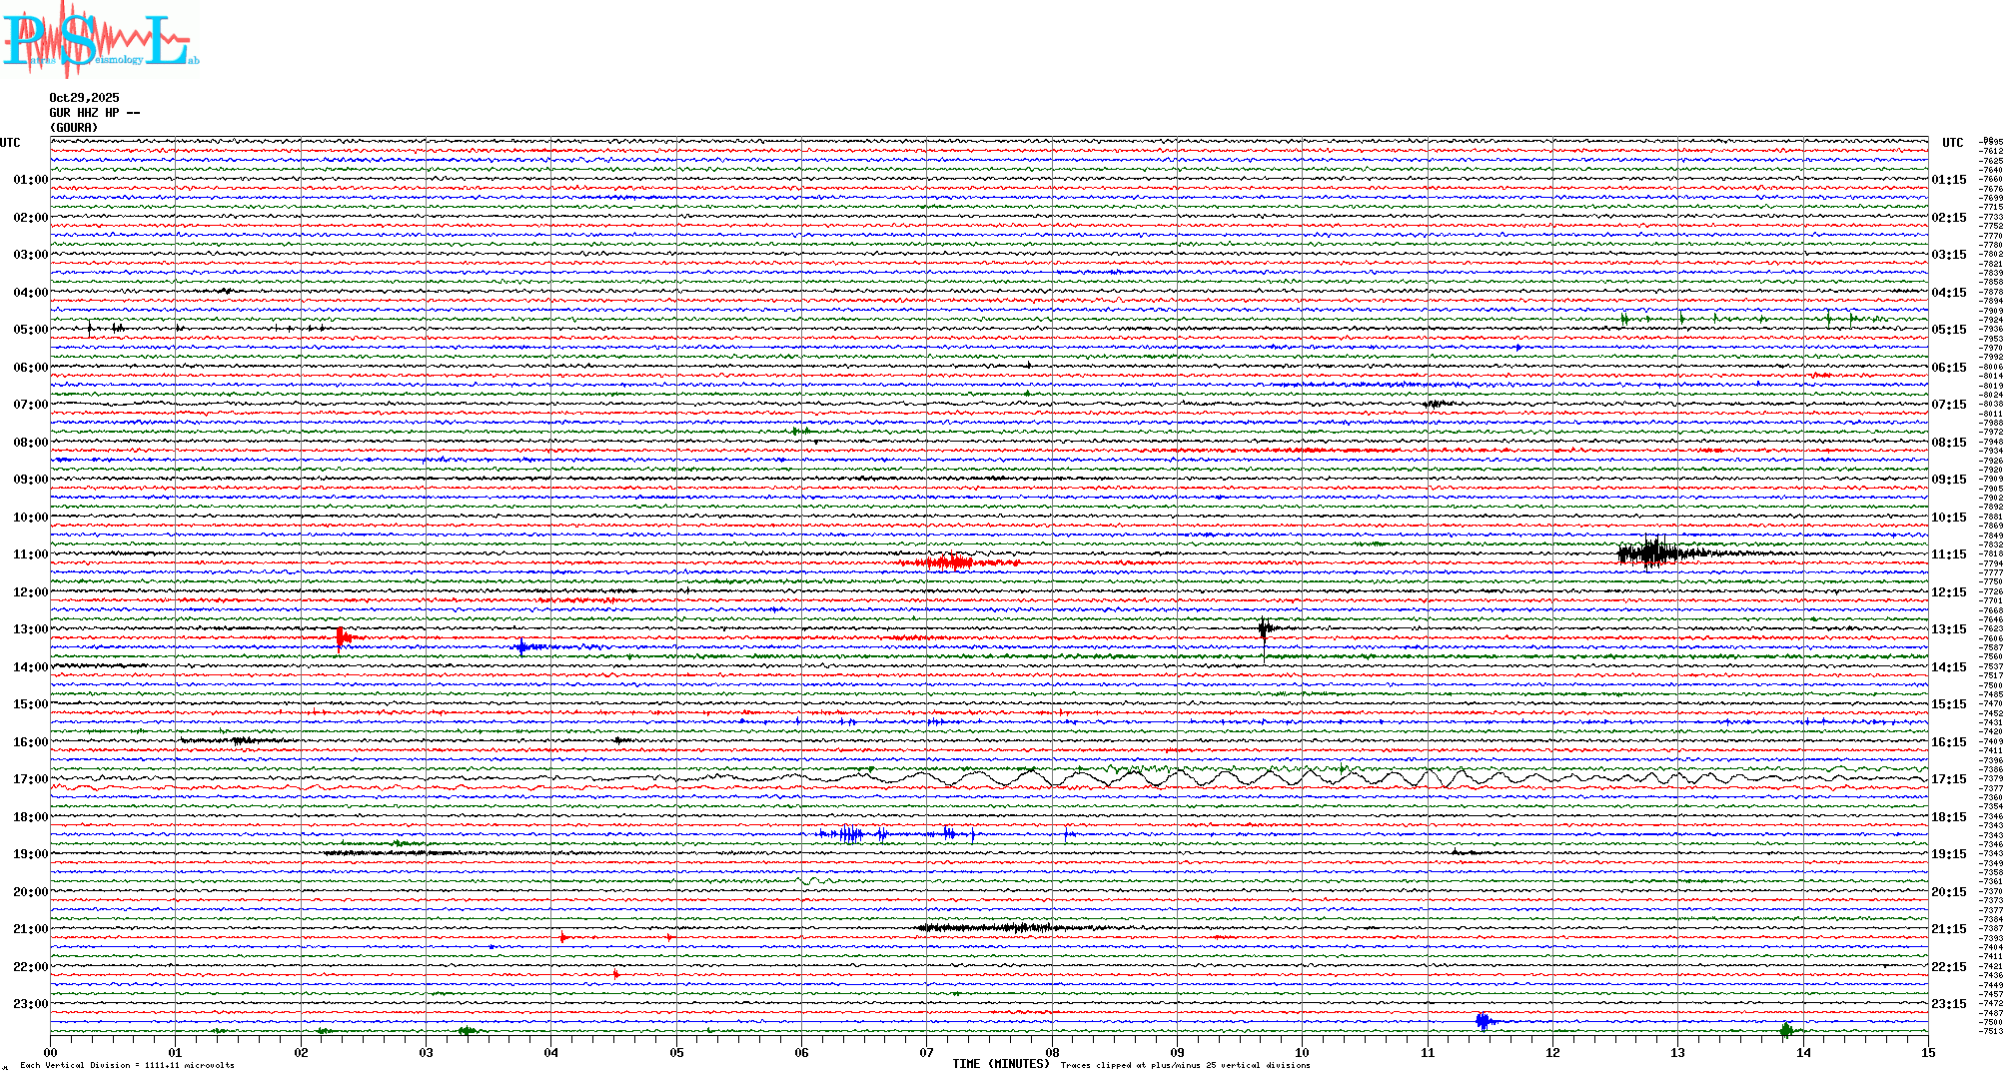Click the TIME (MINUTES) axis title

tap(1000, 1064)
